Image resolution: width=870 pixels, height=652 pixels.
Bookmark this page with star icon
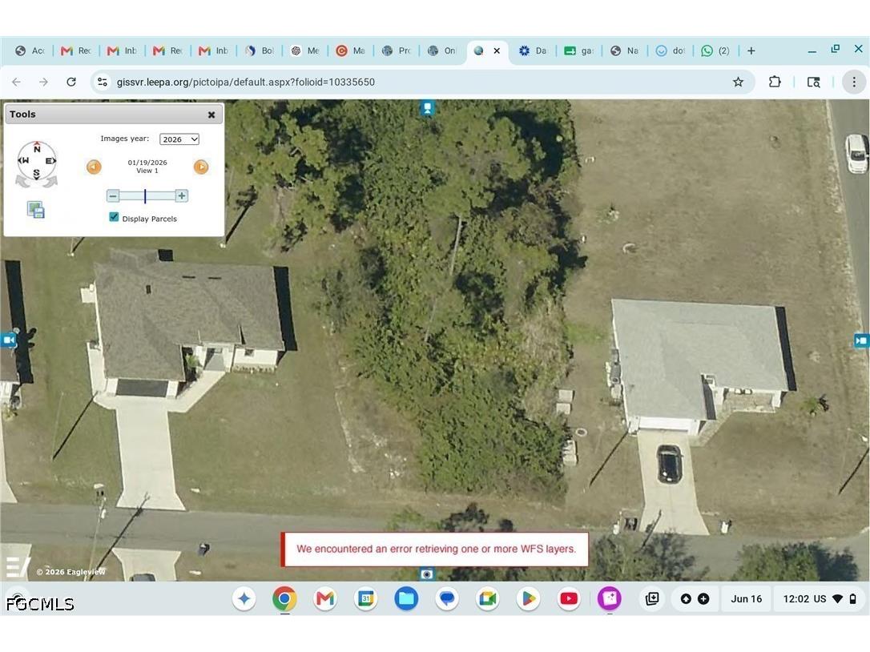(x=738, y=83)
